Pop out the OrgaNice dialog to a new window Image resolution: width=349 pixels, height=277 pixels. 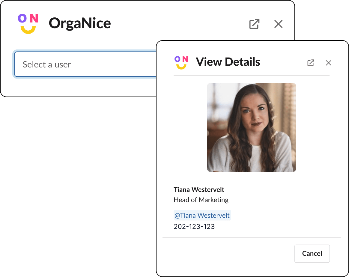pos(254,24)
